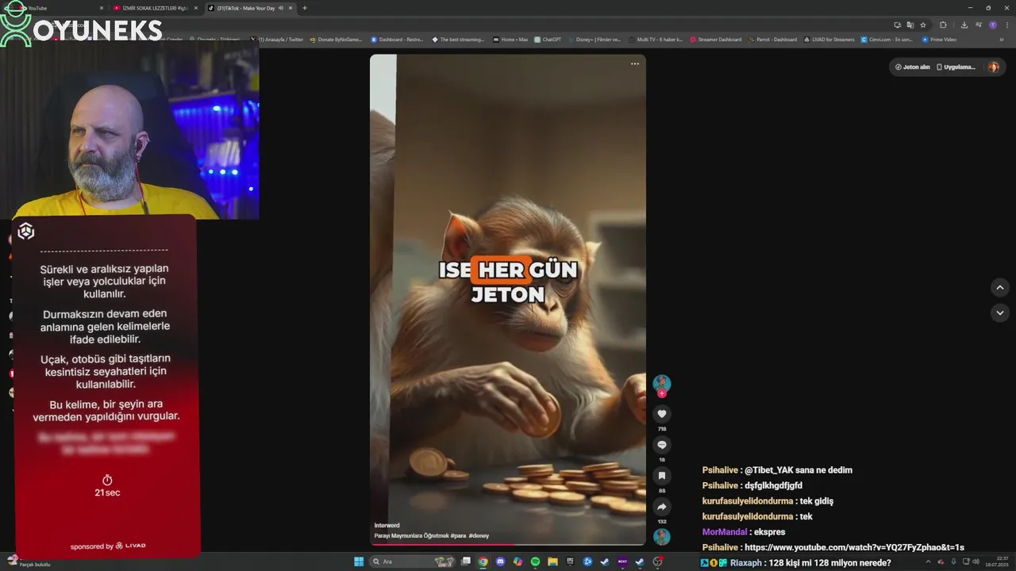
Task: Open the Parrot - Dashboard bookmark
Action: [x=772, y=39]
